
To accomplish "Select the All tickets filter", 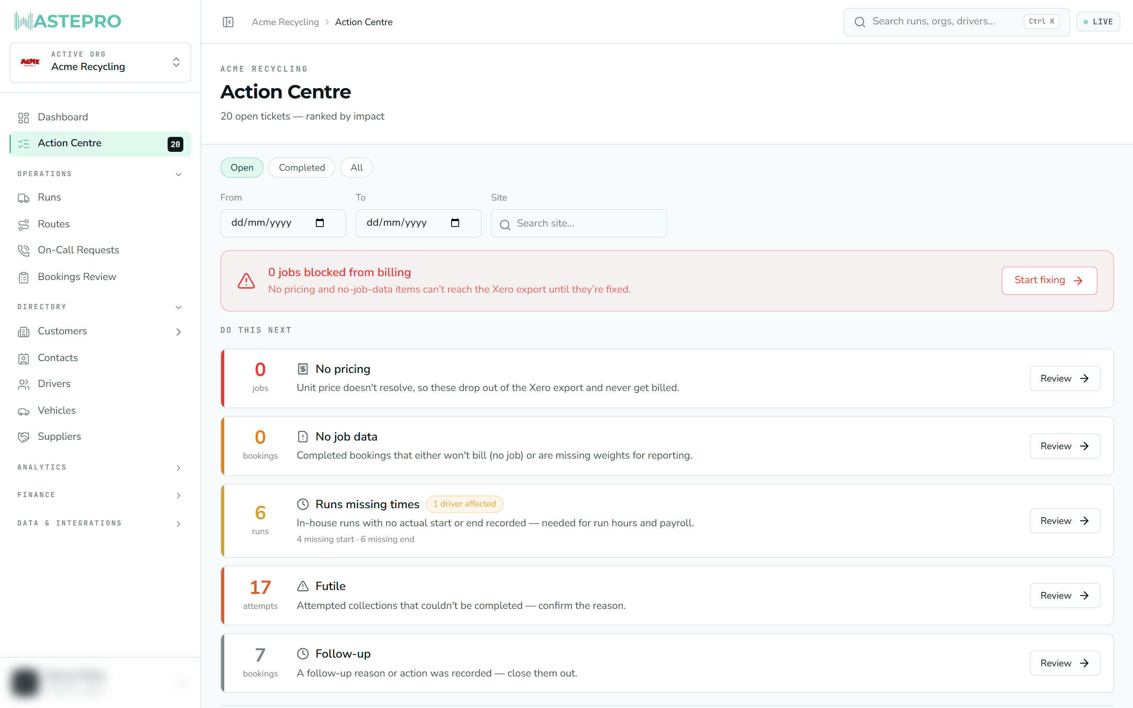I will pos(356,168).
